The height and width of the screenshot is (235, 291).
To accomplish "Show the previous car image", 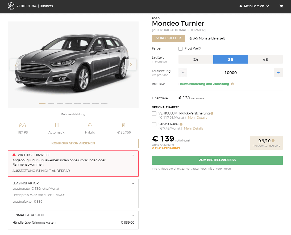I will click(x=16, y=65).
